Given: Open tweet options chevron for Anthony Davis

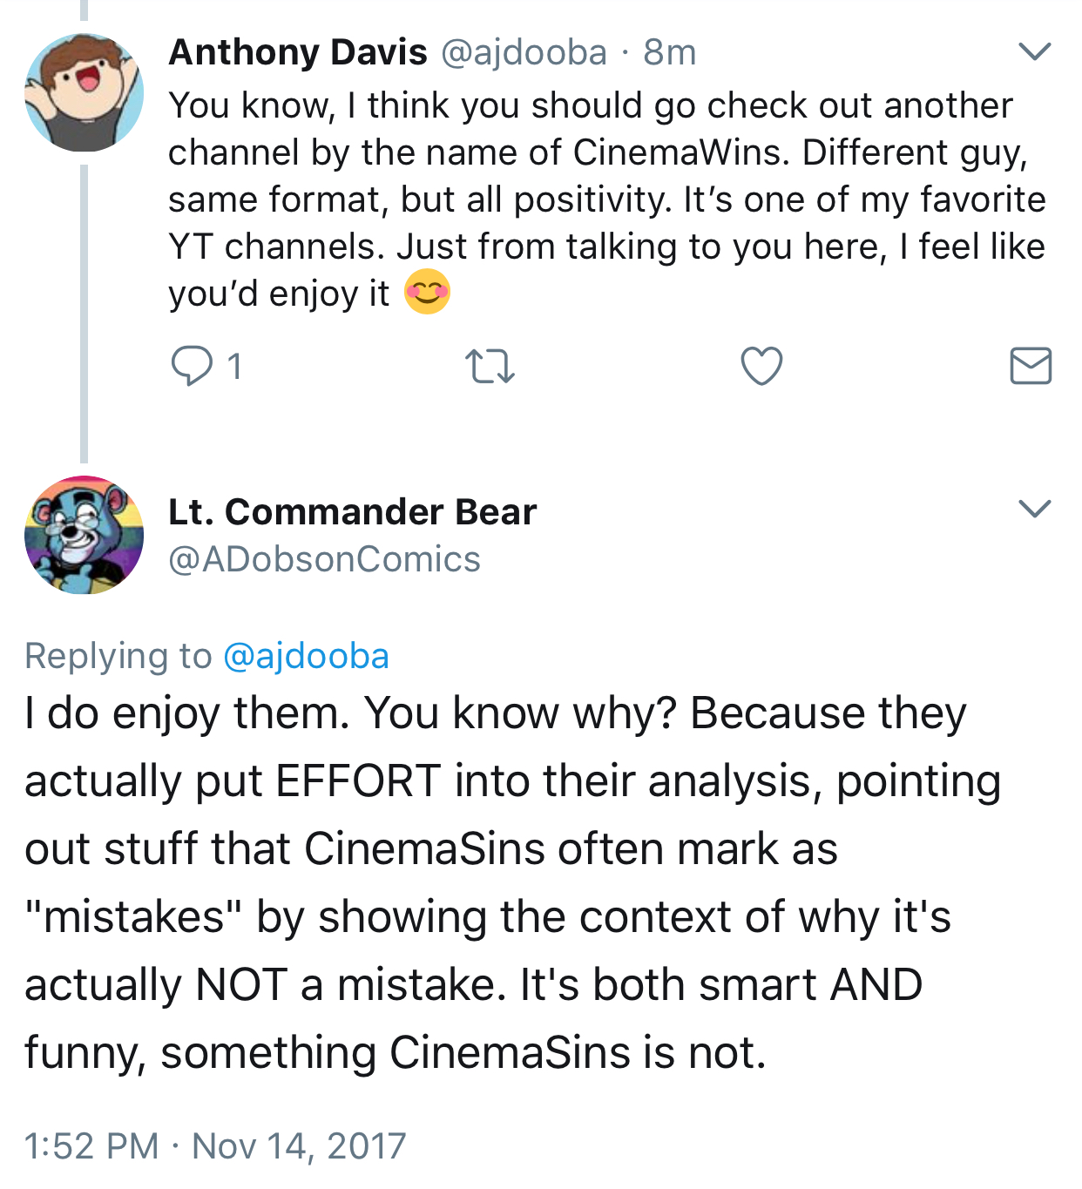Looking at the screenshot, I should [x=1034, y=52].
